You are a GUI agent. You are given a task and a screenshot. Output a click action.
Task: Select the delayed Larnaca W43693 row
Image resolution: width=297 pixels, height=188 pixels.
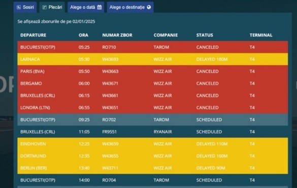[153, 59]
